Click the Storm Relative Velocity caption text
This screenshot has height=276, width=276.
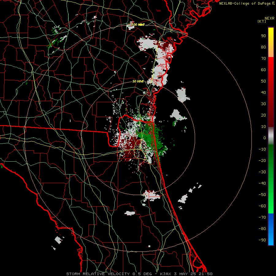click(139, 274)
